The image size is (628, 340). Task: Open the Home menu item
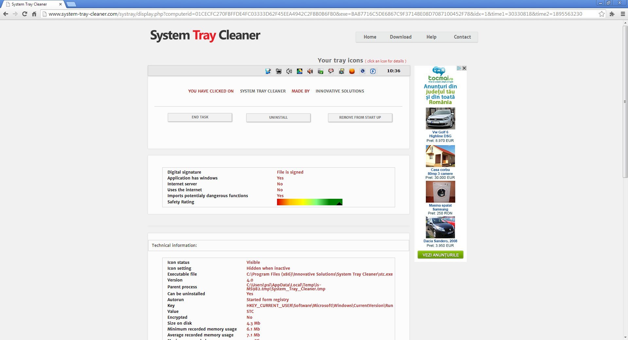[370, 37]
